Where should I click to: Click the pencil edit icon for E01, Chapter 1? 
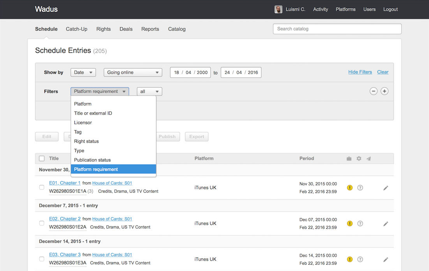385,188
